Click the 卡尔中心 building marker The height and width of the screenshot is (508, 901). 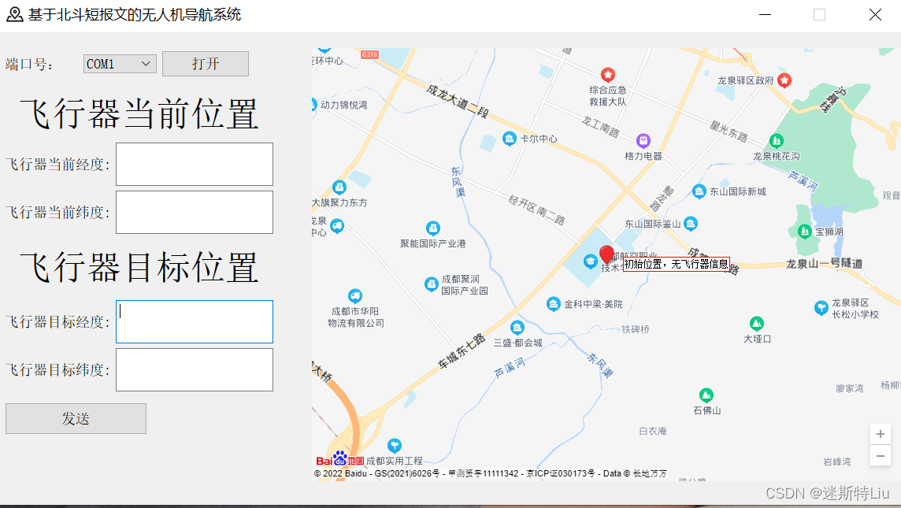[509, 139]
